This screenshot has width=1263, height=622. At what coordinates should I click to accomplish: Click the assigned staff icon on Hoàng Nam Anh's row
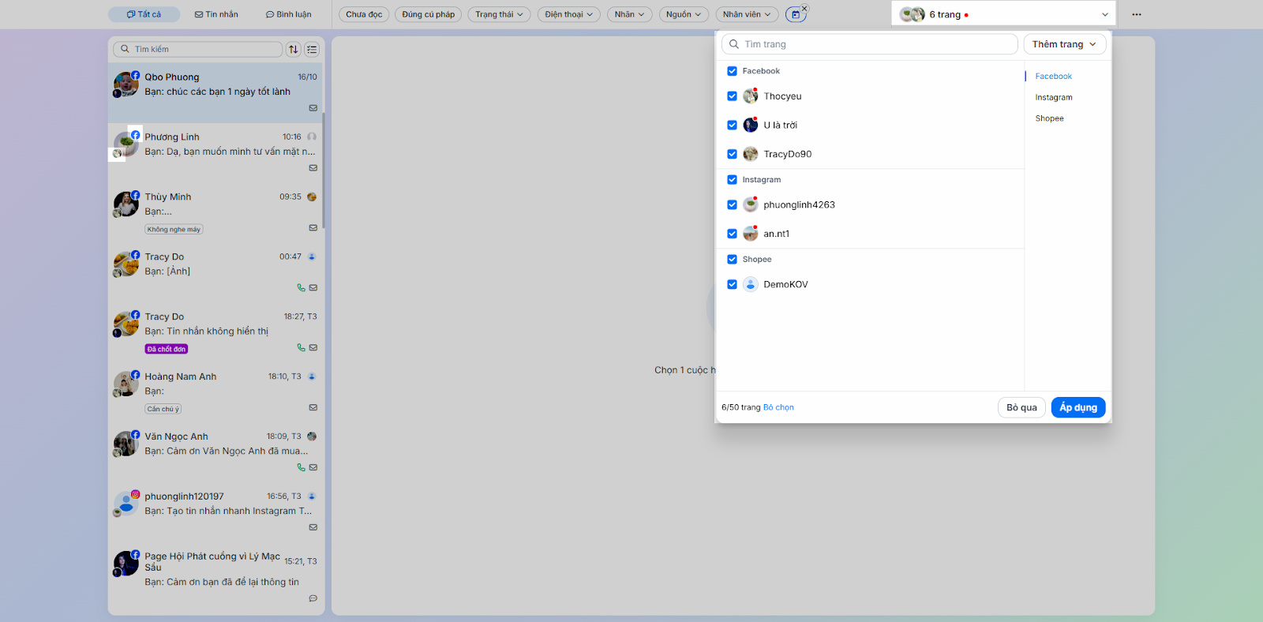312,377
